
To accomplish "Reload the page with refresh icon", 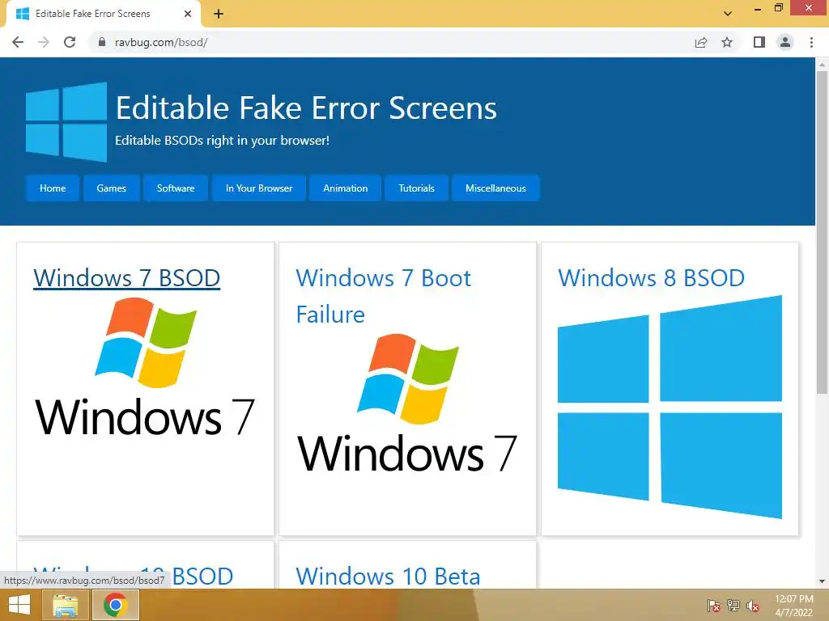I will click(x=70, y=42).
